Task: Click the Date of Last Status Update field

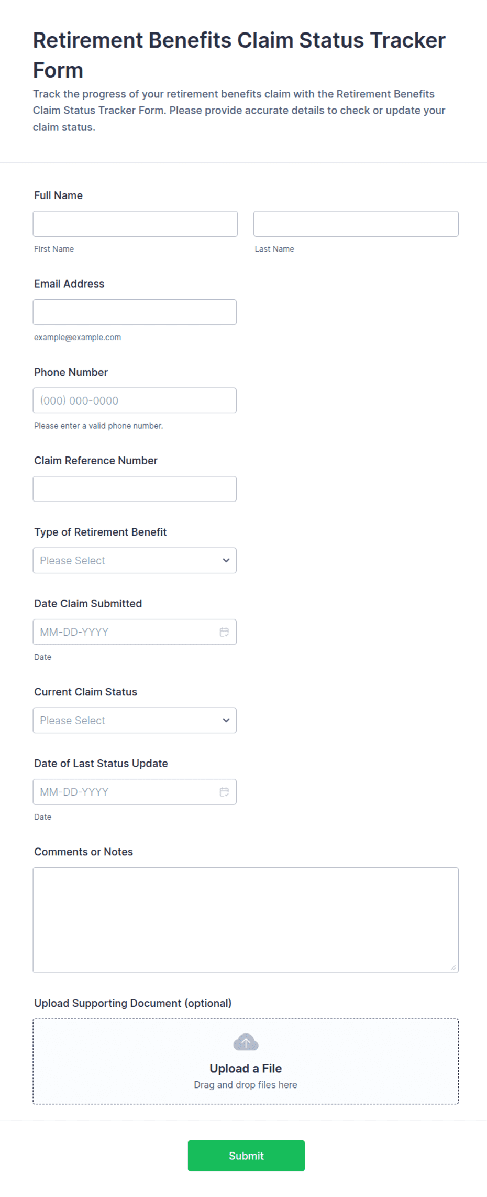Action: pos(135,792)
